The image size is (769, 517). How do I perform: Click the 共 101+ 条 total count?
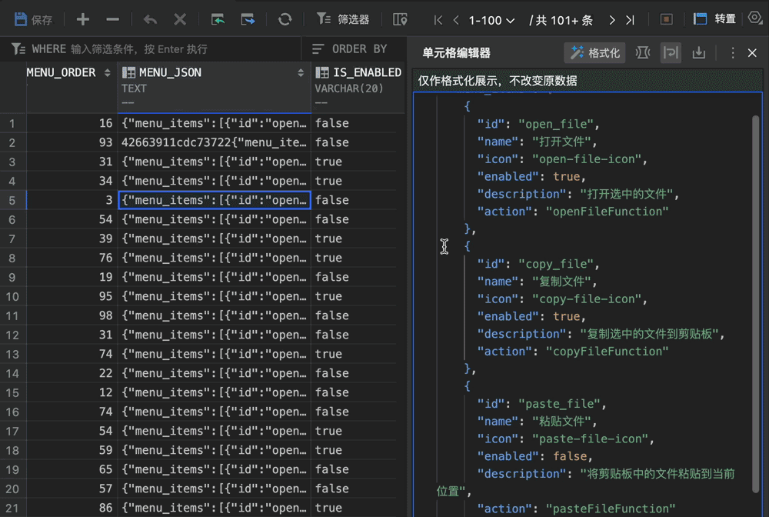tap(561, 20)
